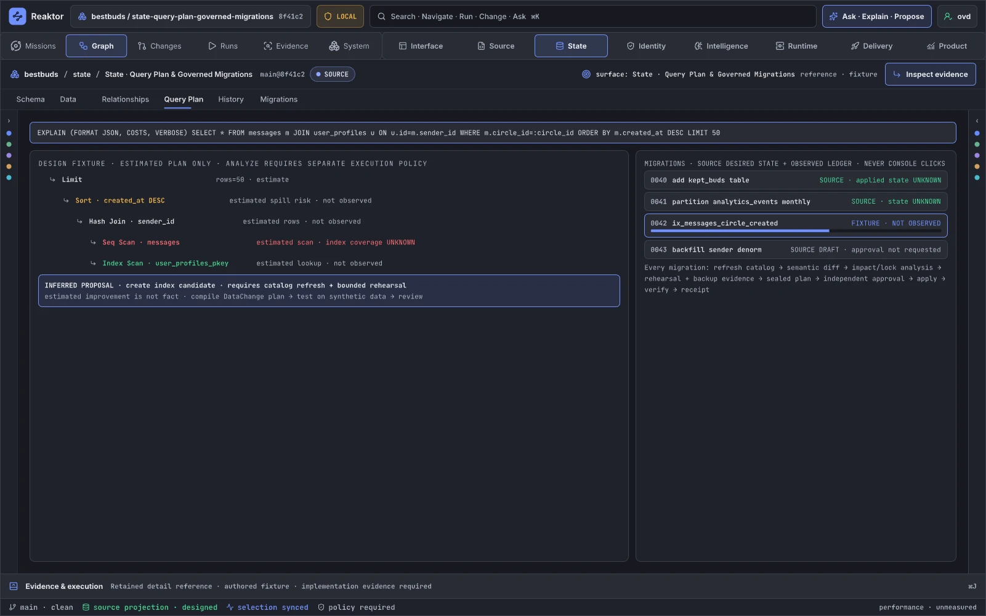Select migration 0043 backfill sender denorm
This screenshot has width=986, height=616.
796,250
